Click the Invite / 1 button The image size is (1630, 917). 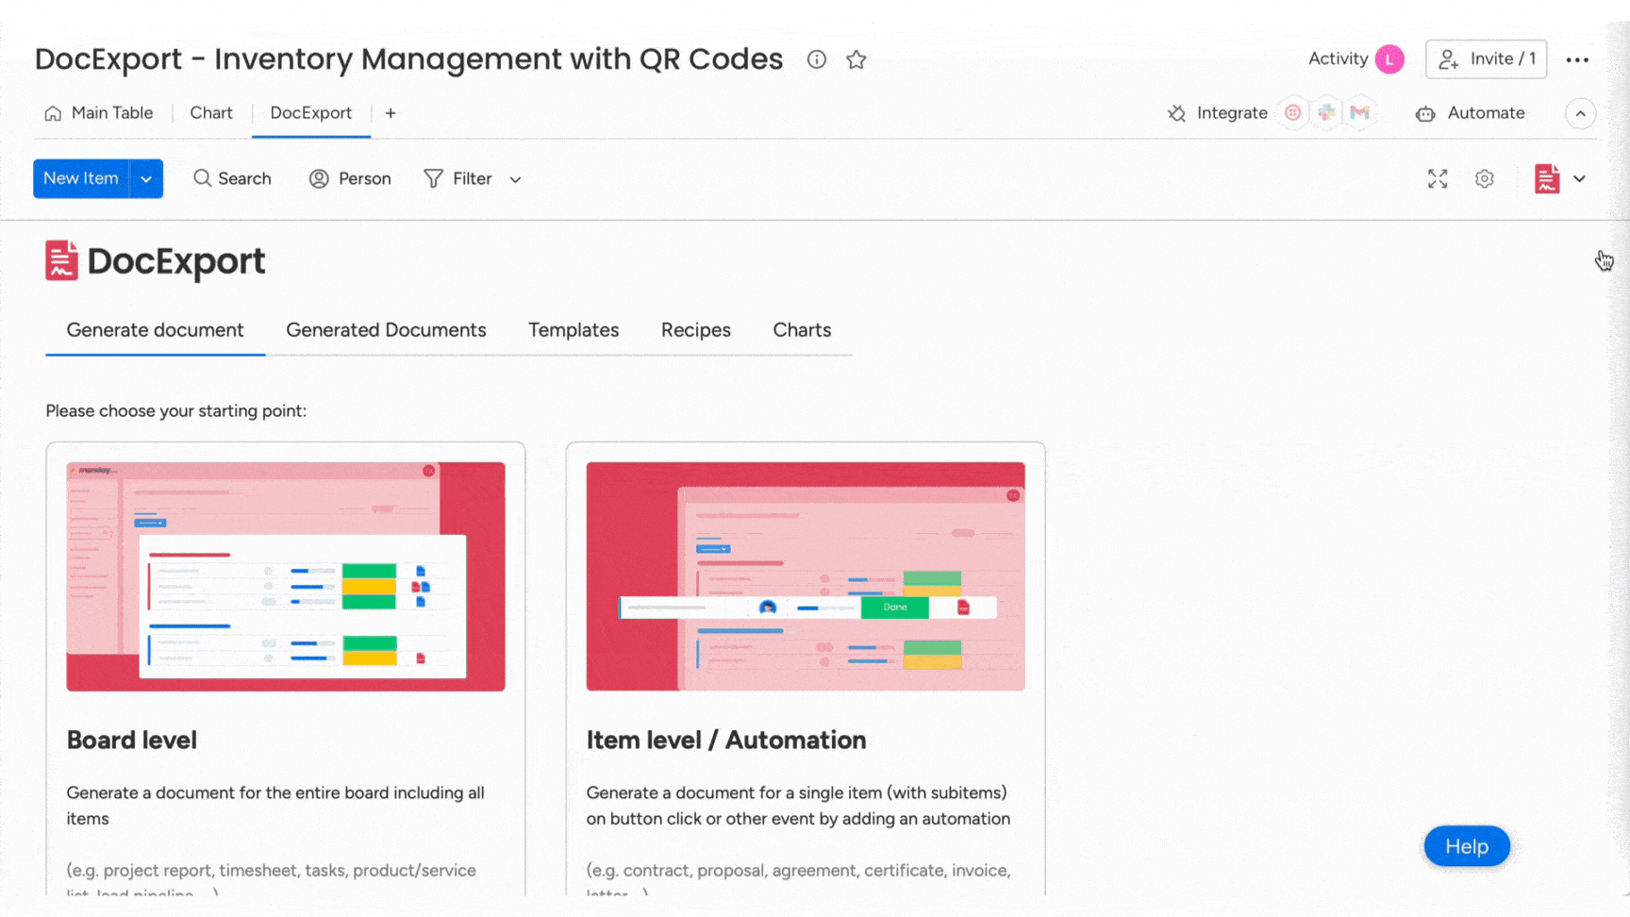(1486, 59)
